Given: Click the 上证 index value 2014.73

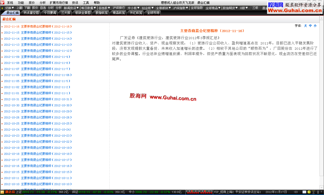Looking at the screenshot, I should coord(28,192).
